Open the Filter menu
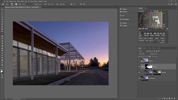This screenshot has width=178, height=100. click(x=26, y=1)
